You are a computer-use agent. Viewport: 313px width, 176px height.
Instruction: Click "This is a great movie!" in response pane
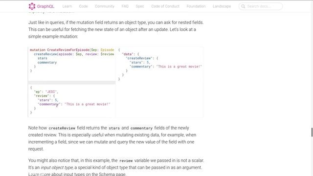179,66
